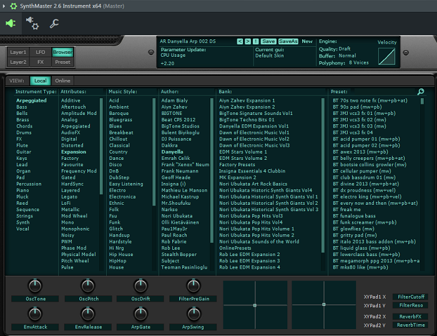This screenshot has height=336, width=437.
Task: Open the wrench settings icon
Action: click(x=54, y=24)
